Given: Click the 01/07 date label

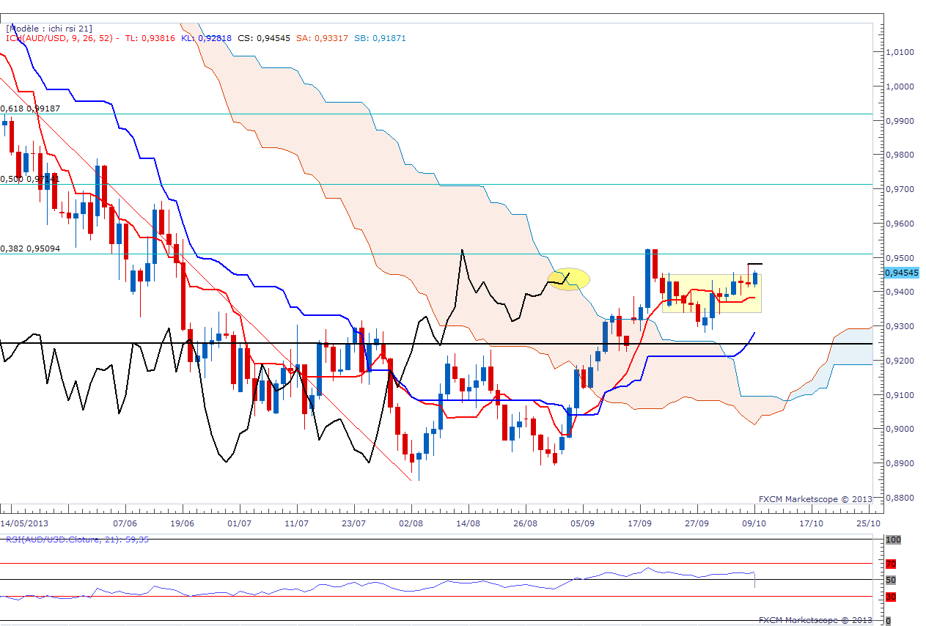Looking at the screenshot, I should pyautogui.click(x=240, y=523).
